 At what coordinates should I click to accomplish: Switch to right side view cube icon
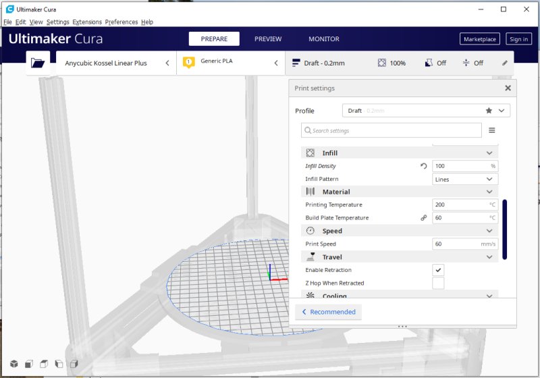74,364
